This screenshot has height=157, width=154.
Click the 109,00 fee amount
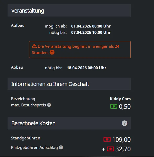pyautogui.click(x=122, y=139)
